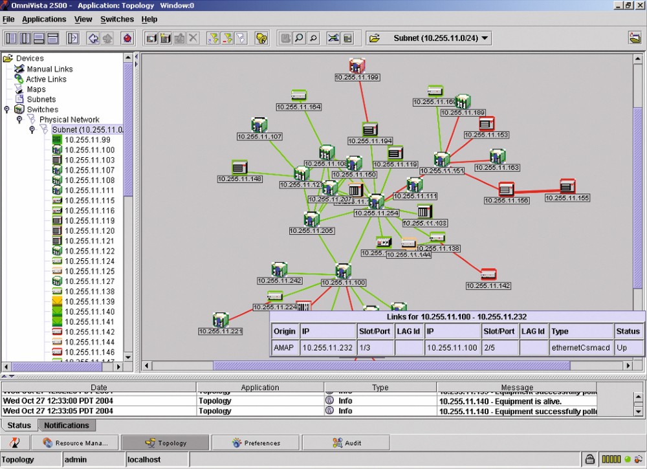Click the tree panel scroll-up arrow
647x469 pixels.
128,58
